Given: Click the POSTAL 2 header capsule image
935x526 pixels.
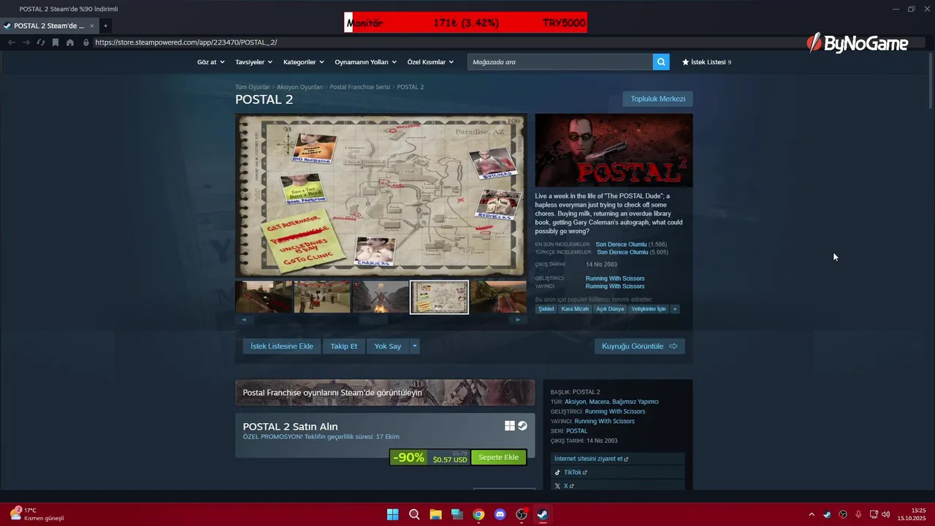Looking at the screenshot, I should click(x=614, y=150).
